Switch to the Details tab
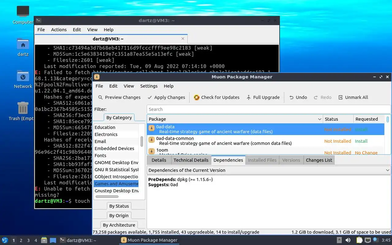 159,160
